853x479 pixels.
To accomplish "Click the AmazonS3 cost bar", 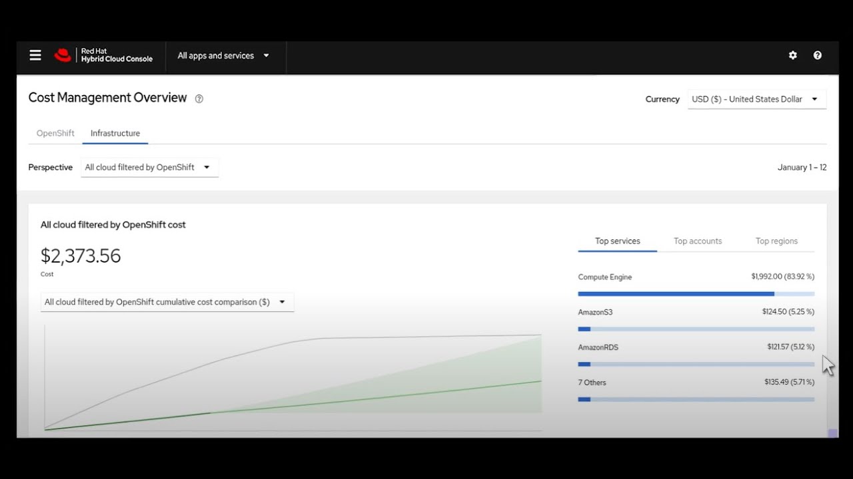I will pos(696,329).
